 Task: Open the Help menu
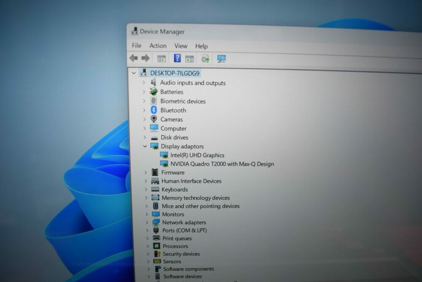coord(201,47)
